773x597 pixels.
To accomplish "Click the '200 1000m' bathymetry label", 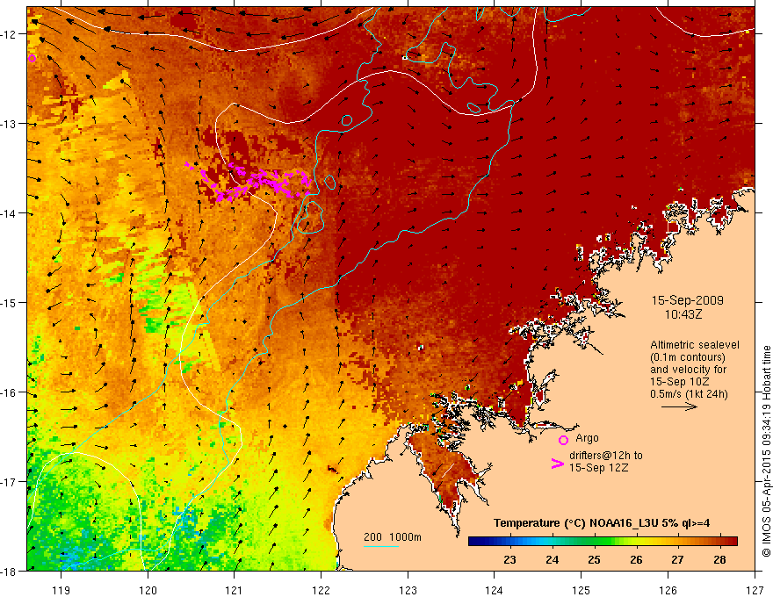I will (x=393, y=537).
